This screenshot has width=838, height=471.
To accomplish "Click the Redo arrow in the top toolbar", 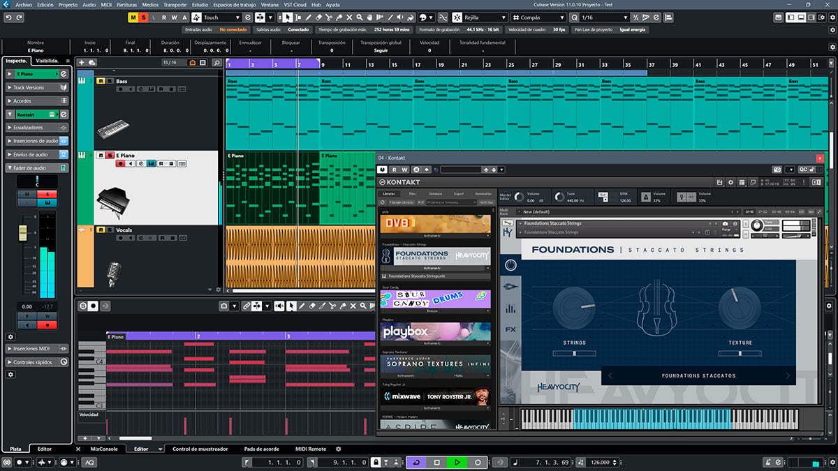I will point(19,17).
